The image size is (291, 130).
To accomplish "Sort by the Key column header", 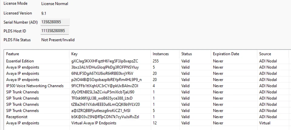I will tap(74, 54).
